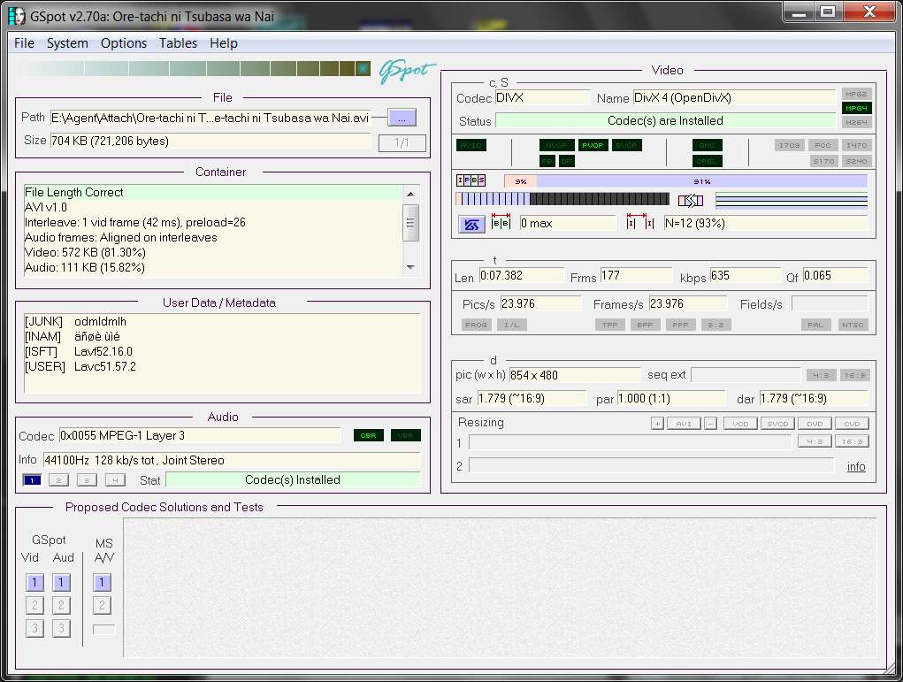Click the IPBS frame type legend icon
The width and height of the screenshot is (903, 682).
pyautogui.click(x=471, y=180)
